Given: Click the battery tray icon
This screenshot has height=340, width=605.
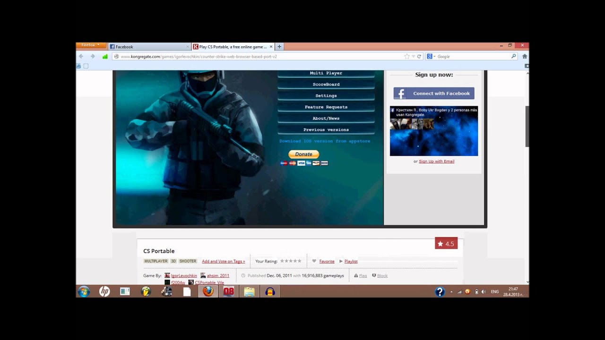Looking at the screenshot, I should click(476, 292).
